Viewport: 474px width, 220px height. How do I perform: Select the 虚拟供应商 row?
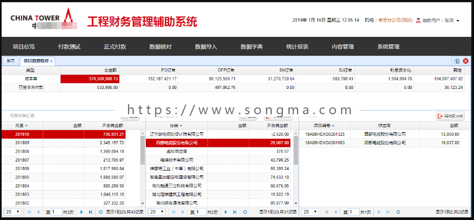218,151
